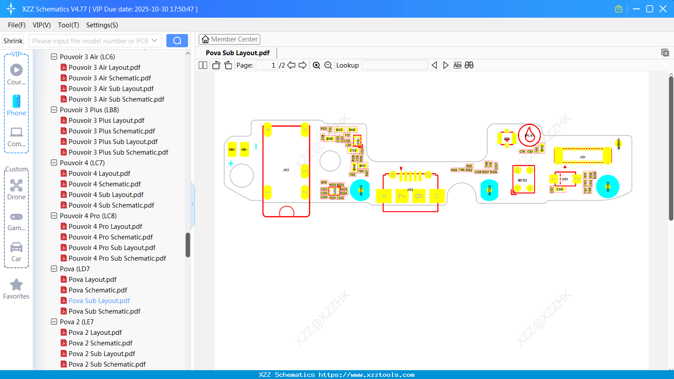Open the Member Center
This screenshot has height=379, width=674.
click(229, 39)
